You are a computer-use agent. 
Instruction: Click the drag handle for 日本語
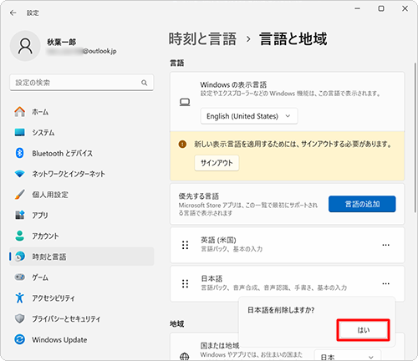pos(185,283)
